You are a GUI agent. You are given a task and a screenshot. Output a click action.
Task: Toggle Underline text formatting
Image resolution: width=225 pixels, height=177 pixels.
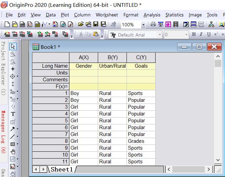[209, 35]
